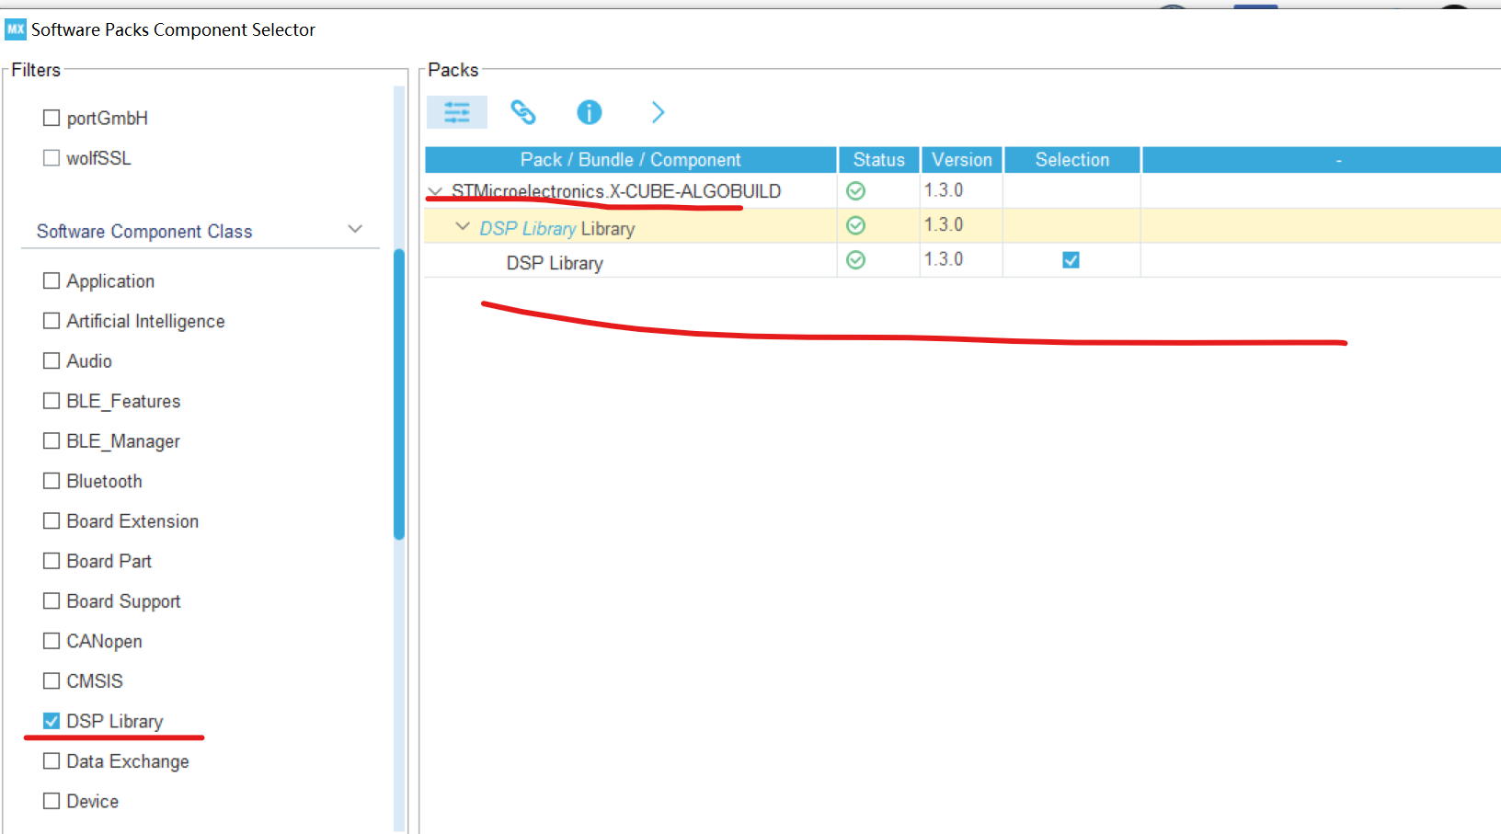This screenshot has height=834, width=1501.
Task: Click the status icon on DSP Library Library row
Action: tap(855, 224)
